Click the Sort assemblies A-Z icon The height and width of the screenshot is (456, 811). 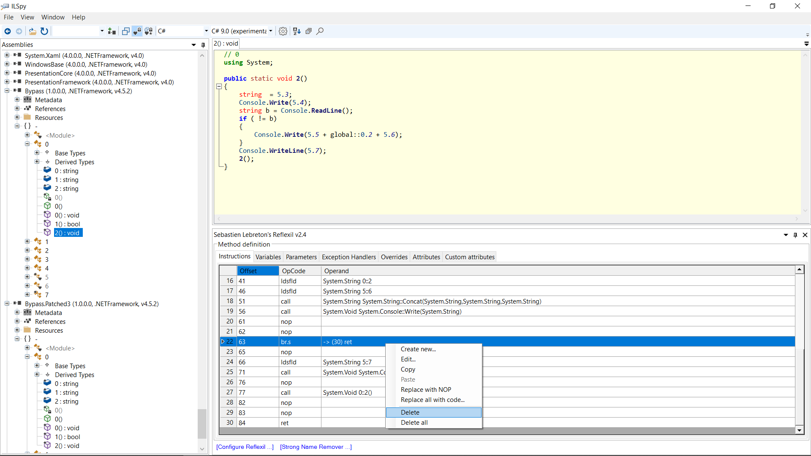(297, 31)
